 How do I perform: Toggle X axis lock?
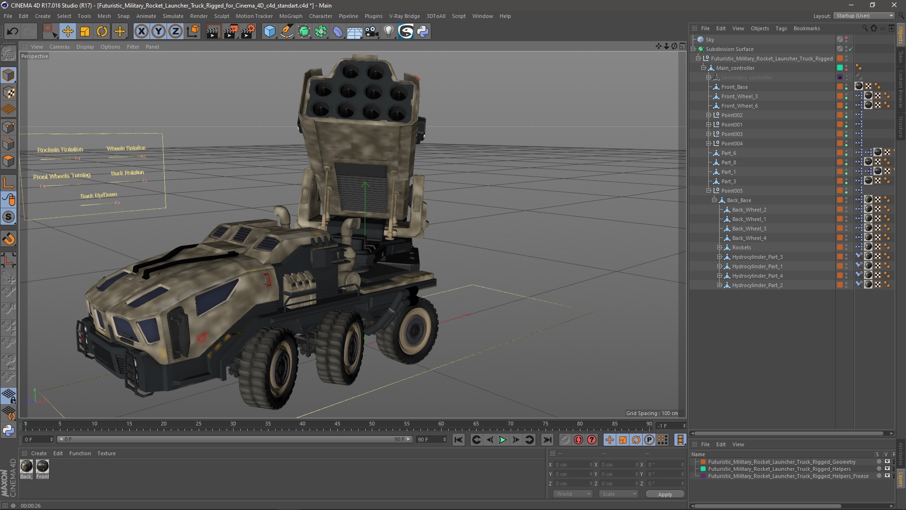click(141, 32)
